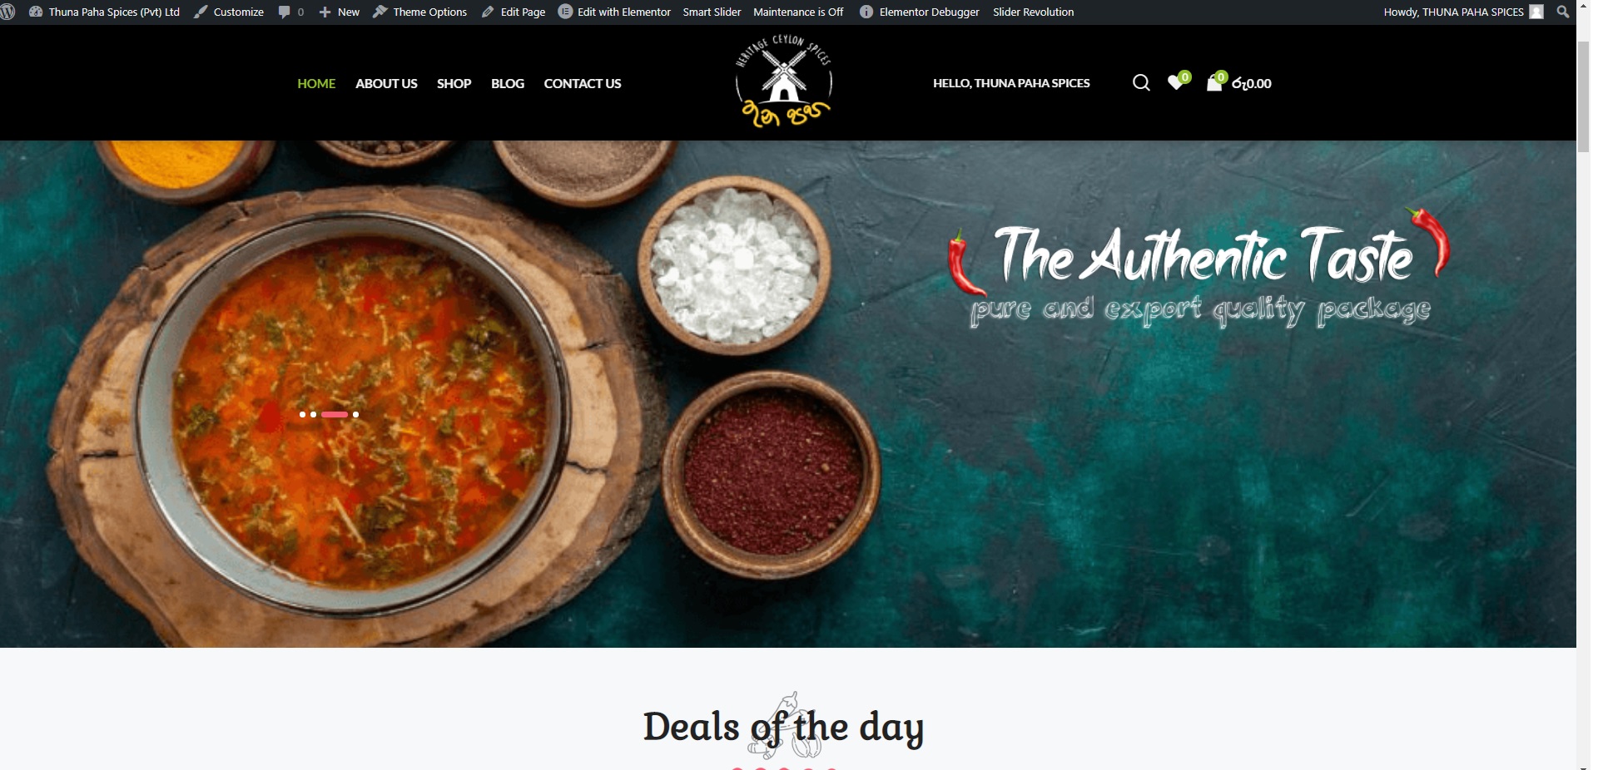Open the ABOUT US page
Screen dimensions: 1598x770
click(x=386, y=83)
